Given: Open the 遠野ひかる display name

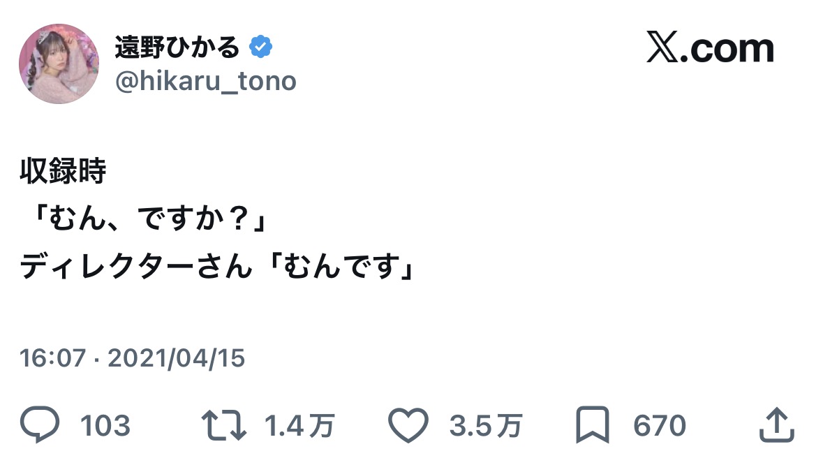Looking at the screenshot, I should pyautogui.click(x=177, y=47).
